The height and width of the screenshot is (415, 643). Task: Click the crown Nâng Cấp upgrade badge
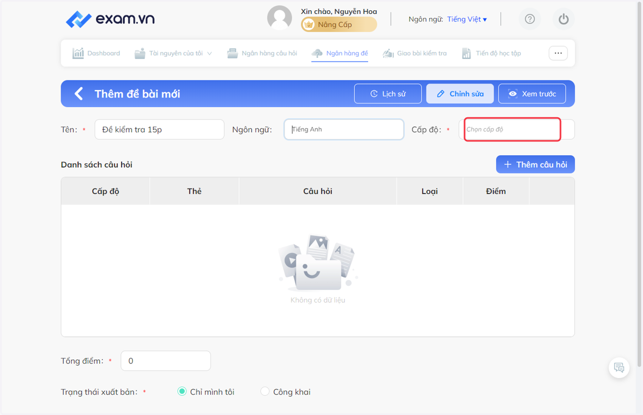click(x=339, y=25)
